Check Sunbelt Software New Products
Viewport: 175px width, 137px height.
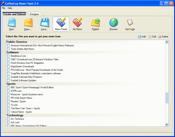(8, 77)
